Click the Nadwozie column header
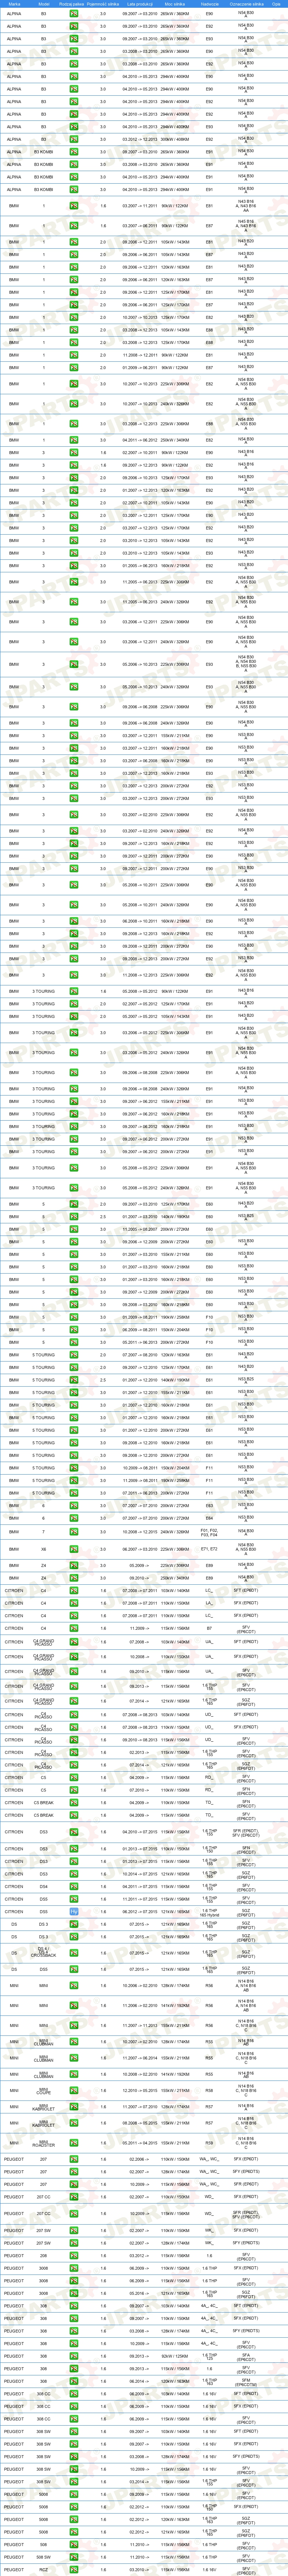The width and height of the screenshot is (288, 2576). click(x=209, y=4)
